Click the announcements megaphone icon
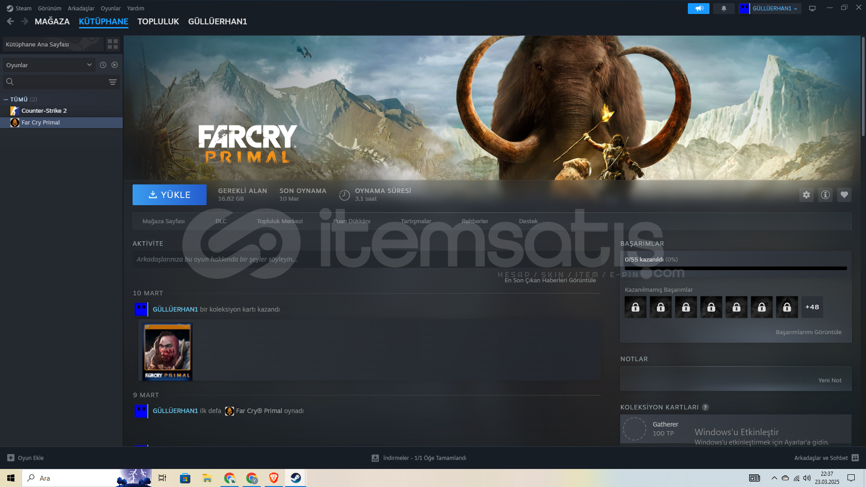Image resolution: width=866 pixels, height=487 pixels. coord(698,9)
